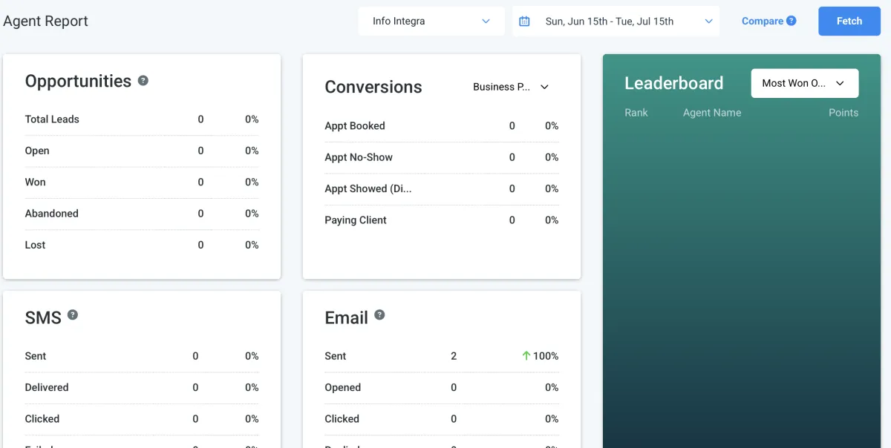This screenshot has height=448, width=891.
Task: Click the Leaderboard Agent Name column header
Action: click(712, 113)
